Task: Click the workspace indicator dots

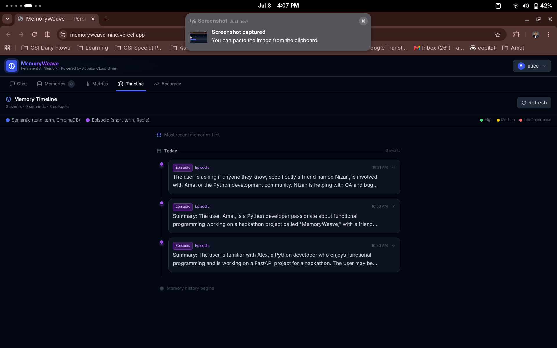Action: pyautogui.click(x=23, y=6)
